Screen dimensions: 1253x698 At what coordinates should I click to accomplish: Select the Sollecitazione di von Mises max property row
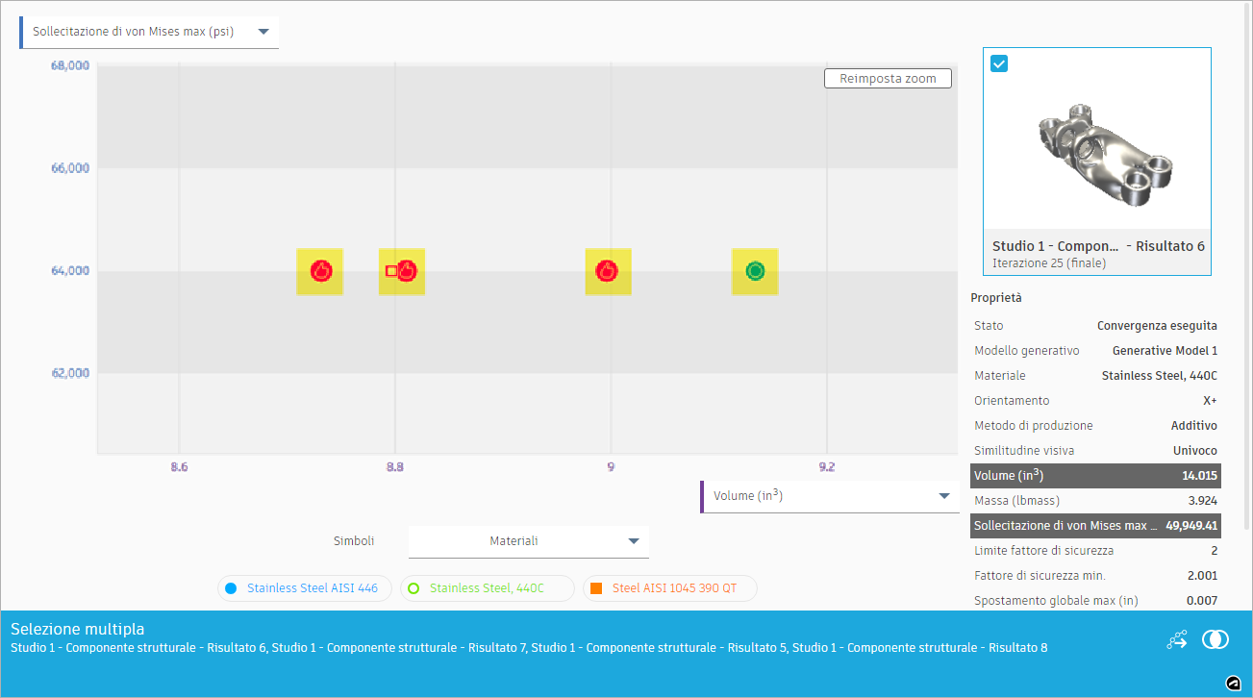[x=1095, y=525]
